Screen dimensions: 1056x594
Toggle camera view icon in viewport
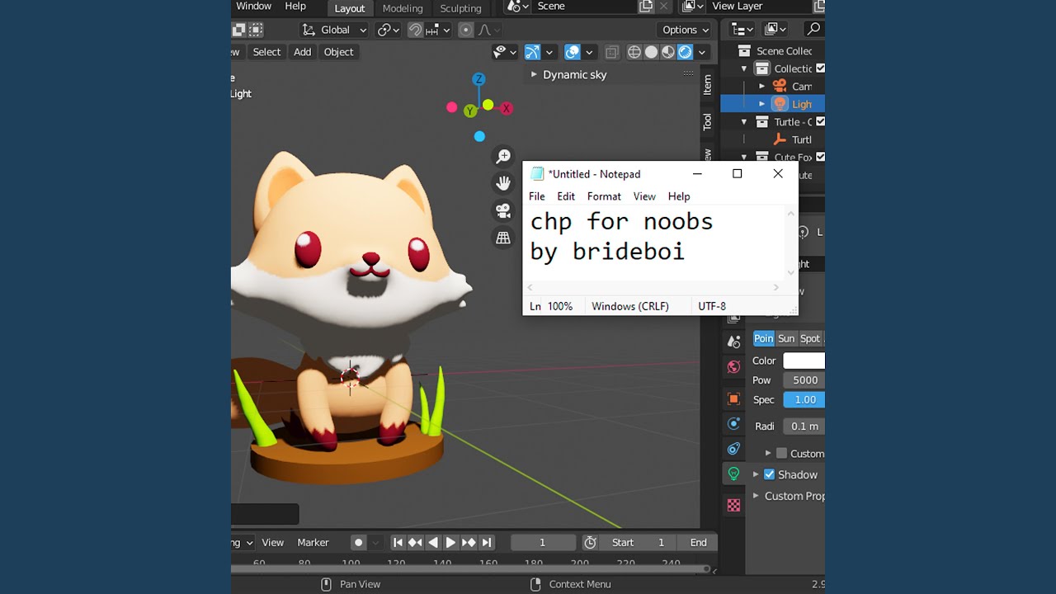click(x=503, y=210)
